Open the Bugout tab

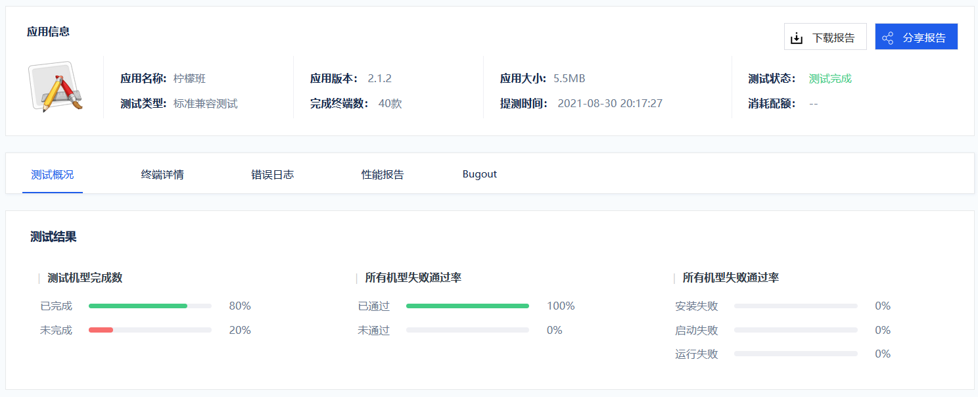click(x=479, y=174)
